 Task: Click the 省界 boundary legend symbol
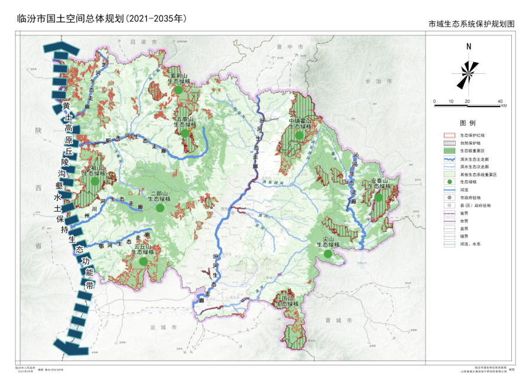450,213
